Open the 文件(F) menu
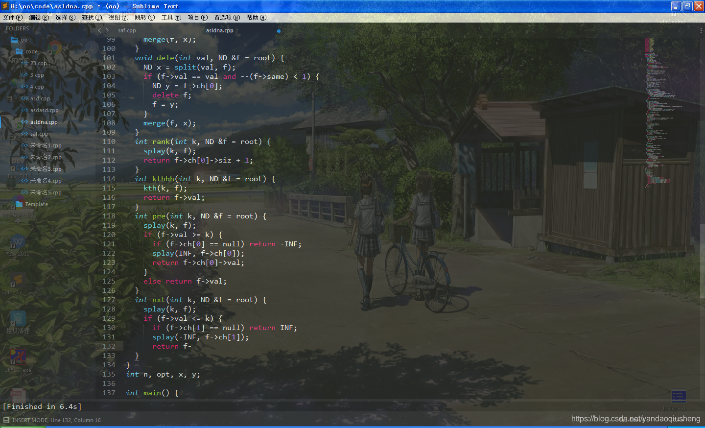The height and width of the screenshot is (428, 705). [13, 18]
